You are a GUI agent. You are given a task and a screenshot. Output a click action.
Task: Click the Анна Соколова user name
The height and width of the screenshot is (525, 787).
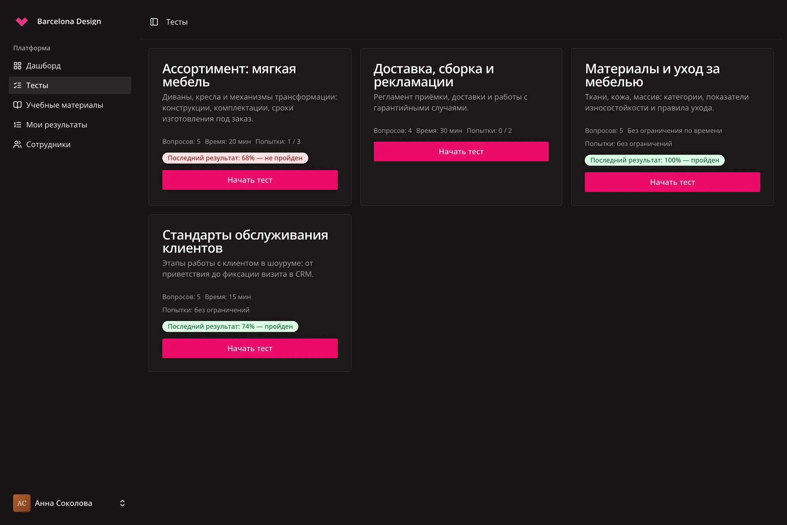tap(63, 503)
